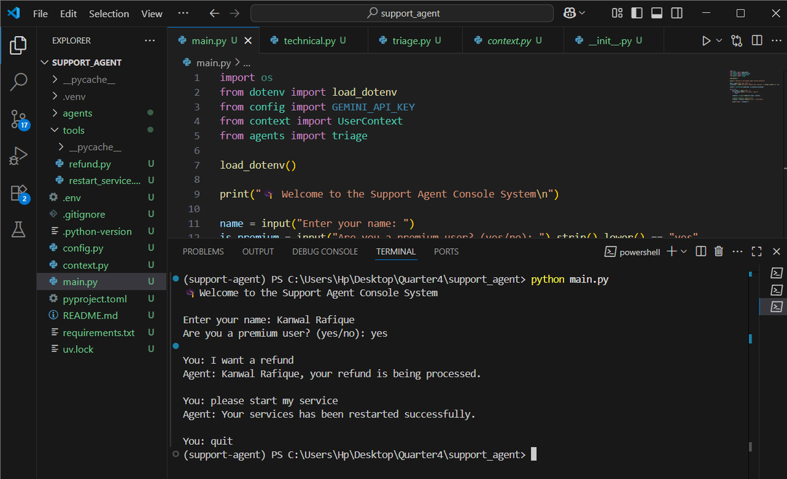Screen dimensions: 787x479
Task: Switch to DEBUG CONSOLE panel tab
Action: [325, 252]
